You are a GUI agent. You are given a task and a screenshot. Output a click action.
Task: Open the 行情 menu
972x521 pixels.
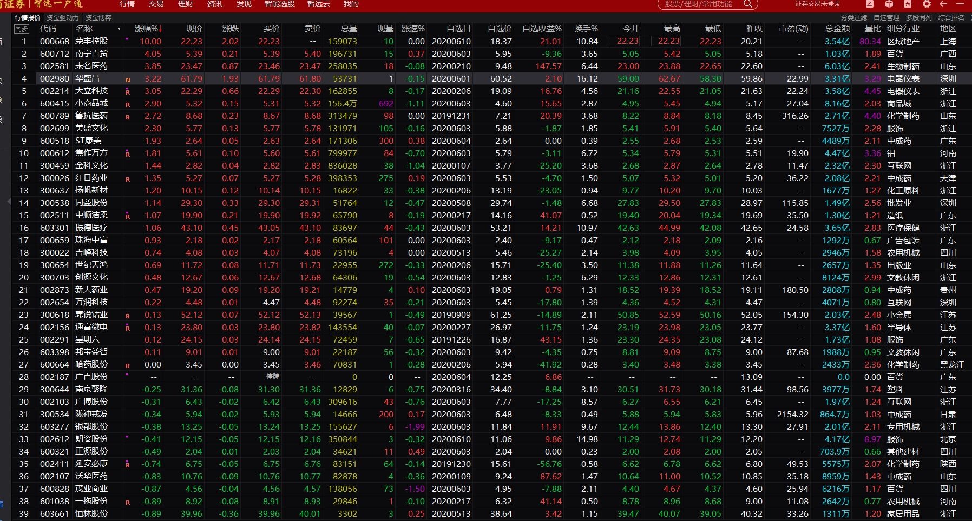pyautogui.click(x=127, y=4)
